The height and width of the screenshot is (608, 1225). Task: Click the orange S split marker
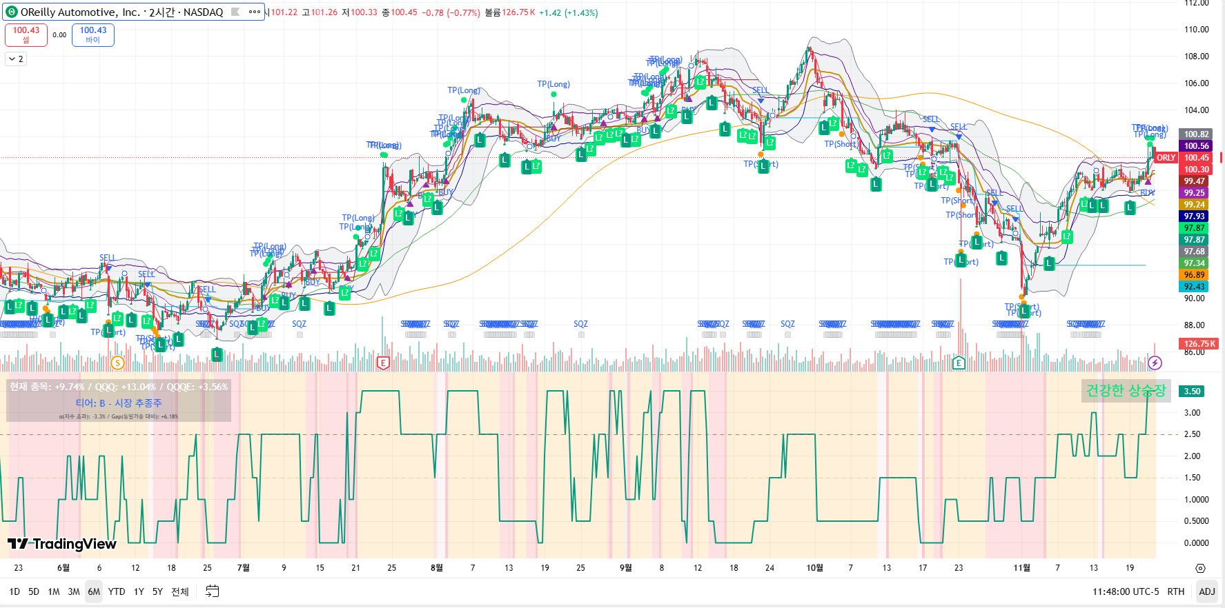(117, 363)
